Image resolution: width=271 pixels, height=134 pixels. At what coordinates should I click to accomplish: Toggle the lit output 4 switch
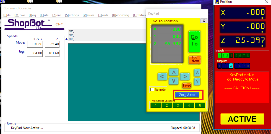231,66
